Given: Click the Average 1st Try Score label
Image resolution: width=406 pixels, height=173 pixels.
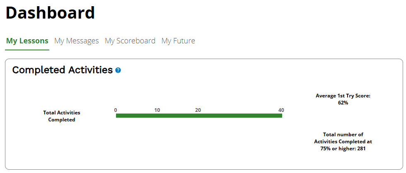Looking at the screenshot, I should tap(343, 96).
